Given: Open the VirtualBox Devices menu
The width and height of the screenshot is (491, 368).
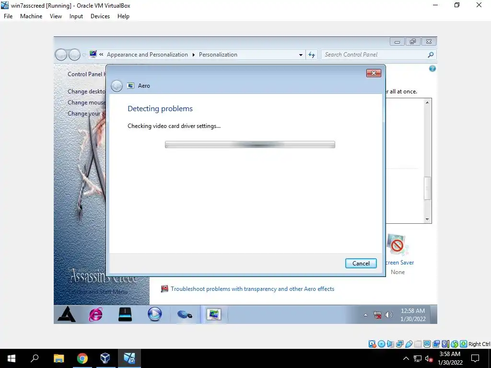Looking at the screenshot, I should (x=100, y=16).
